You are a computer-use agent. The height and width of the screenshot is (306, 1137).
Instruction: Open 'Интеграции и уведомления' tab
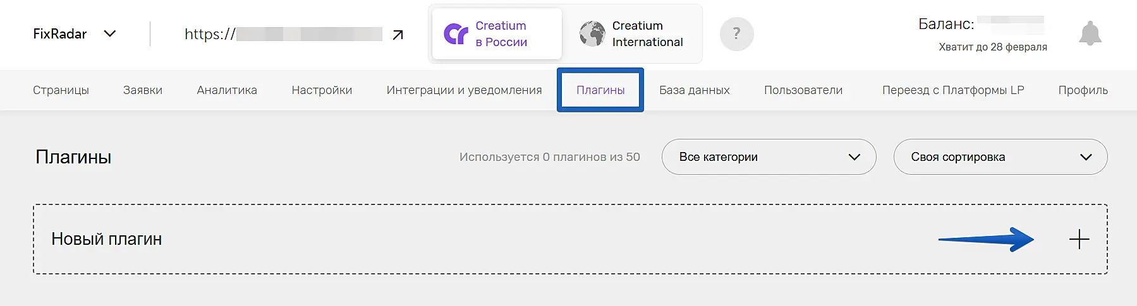(x=464, y=90)
